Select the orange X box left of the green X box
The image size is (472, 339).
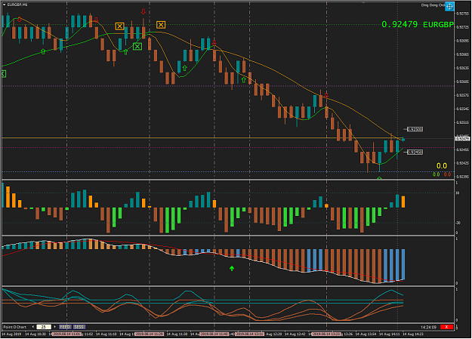point(119,26)
